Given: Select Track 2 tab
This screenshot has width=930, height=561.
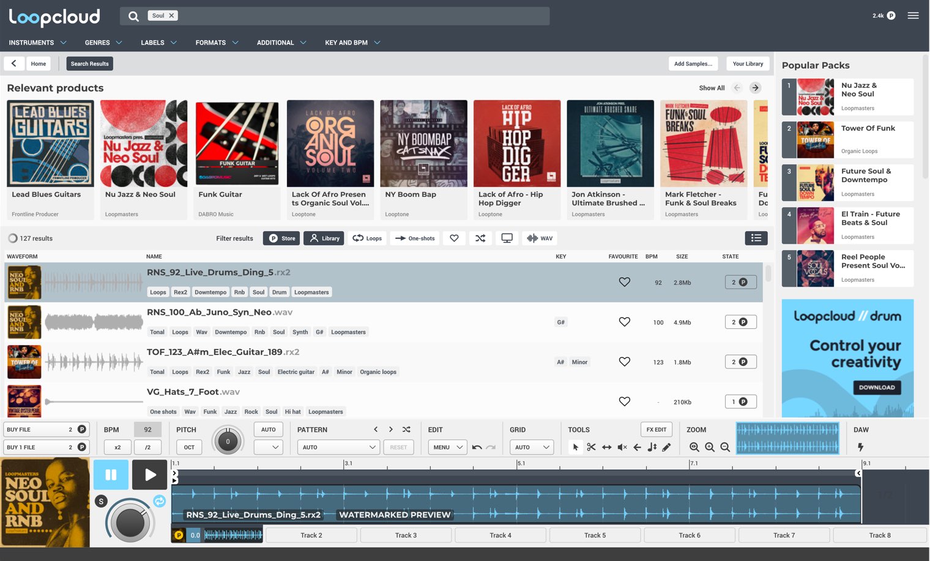Looking at the screenshot, I should coord(311,535).
